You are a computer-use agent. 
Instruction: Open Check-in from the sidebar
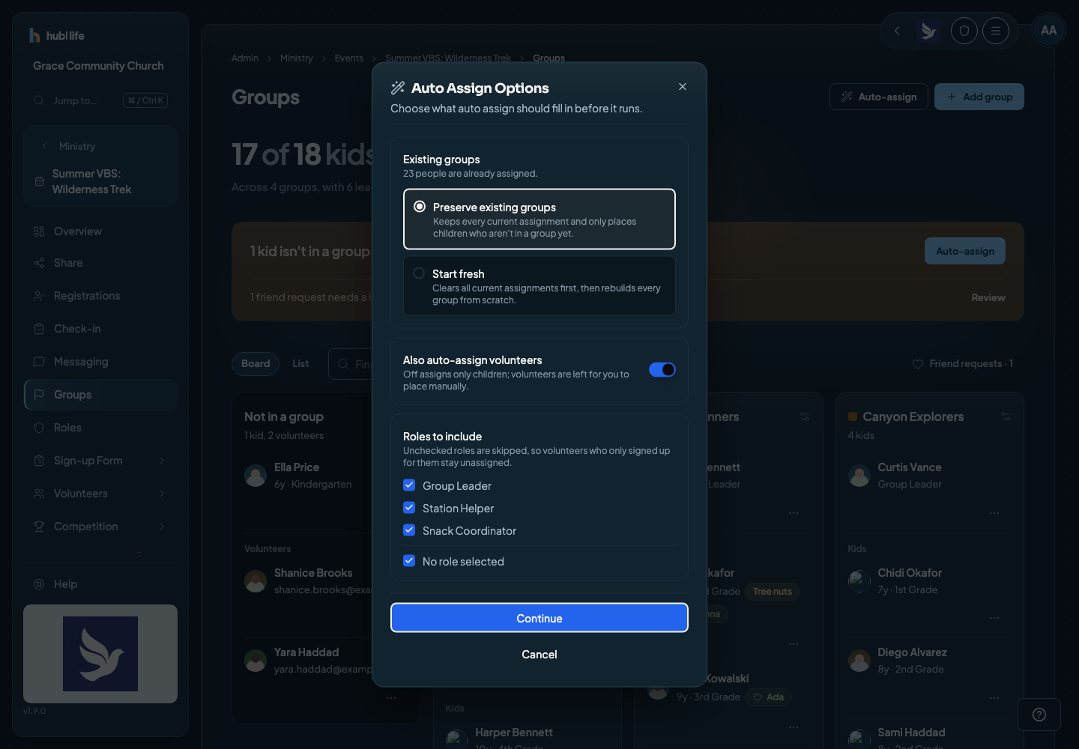click(x=100, y=329)
